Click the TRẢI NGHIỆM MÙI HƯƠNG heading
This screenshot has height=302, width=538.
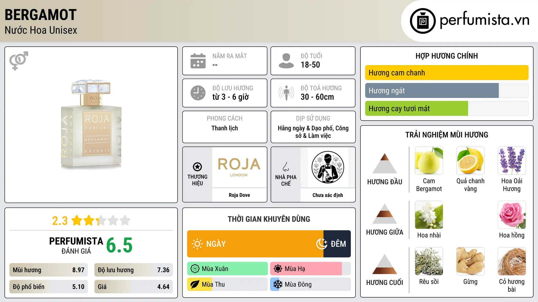click(447, 135)
